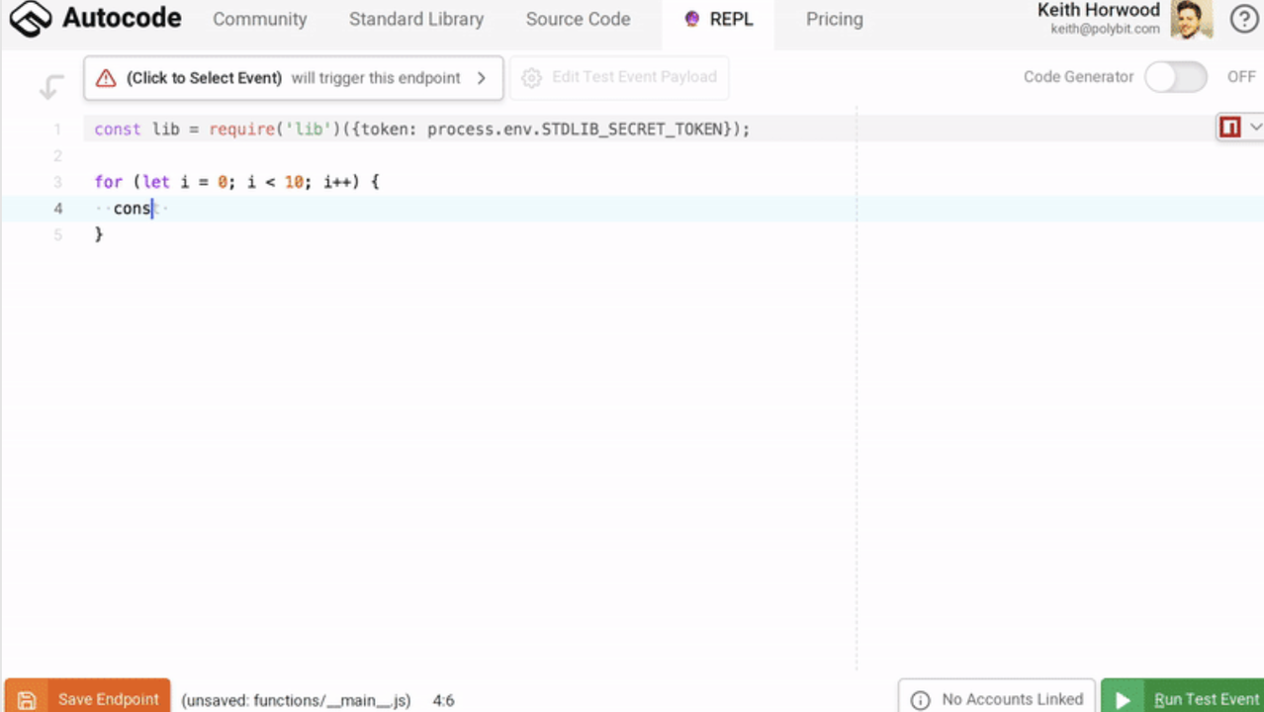Click the red panel layout icon
This screenshot has width=1264, height=712.
click(x=1229, y=128)
